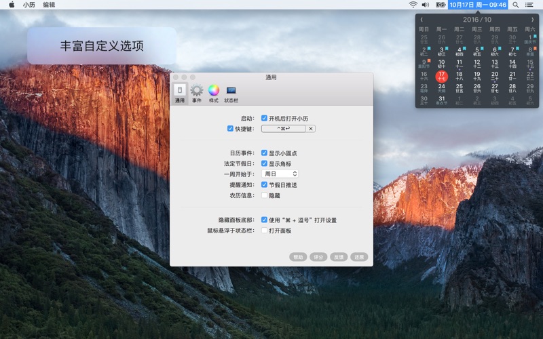Open the Notification Center icon
543x339 pixels.
pos(529,5)
